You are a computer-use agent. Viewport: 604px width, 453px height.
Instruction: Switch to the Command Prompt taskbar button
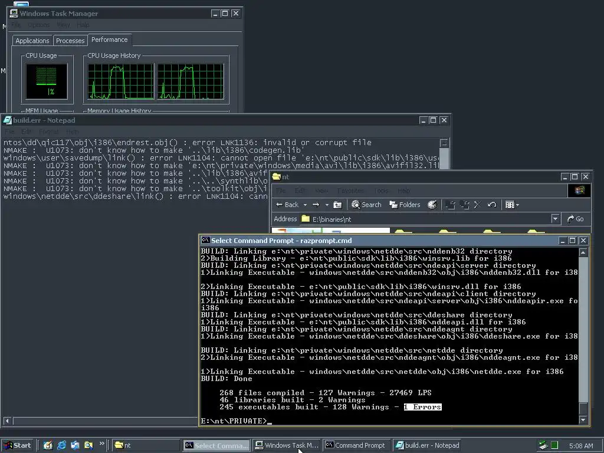click(356, 445)
